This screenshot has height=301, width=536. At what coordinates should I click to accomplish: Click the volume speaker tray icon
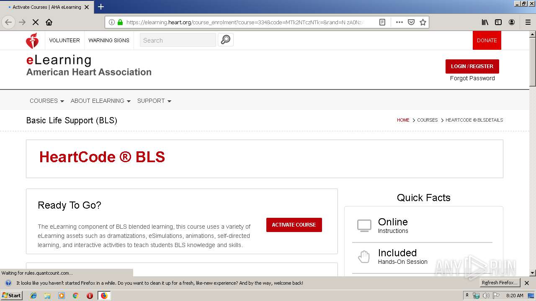click(486, 296)
